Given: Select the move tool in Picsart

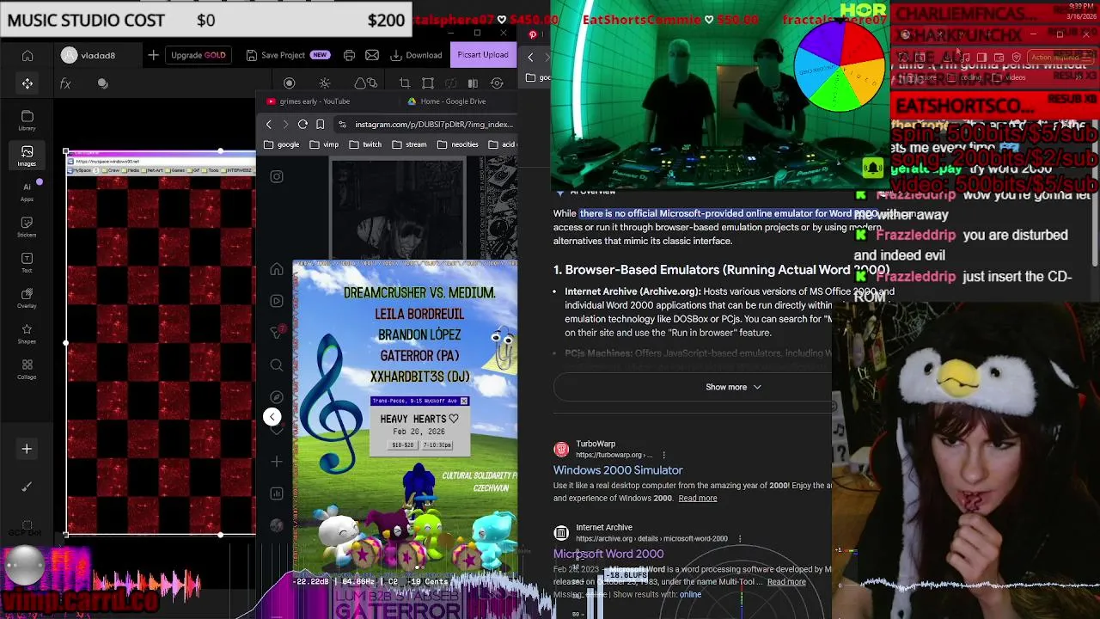Looking at the screenshot, I should [27, 83].
